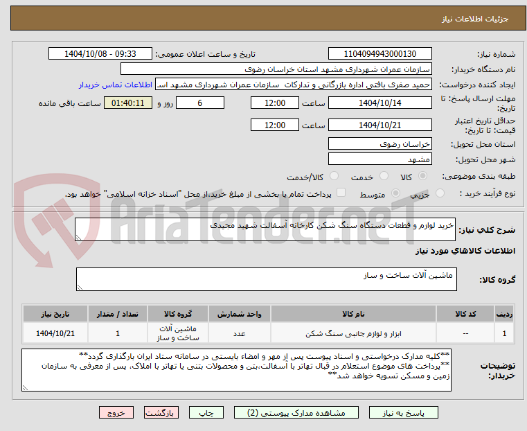Click the resize grip of توضیحات خریدار textarea

[x=25, y=387]
